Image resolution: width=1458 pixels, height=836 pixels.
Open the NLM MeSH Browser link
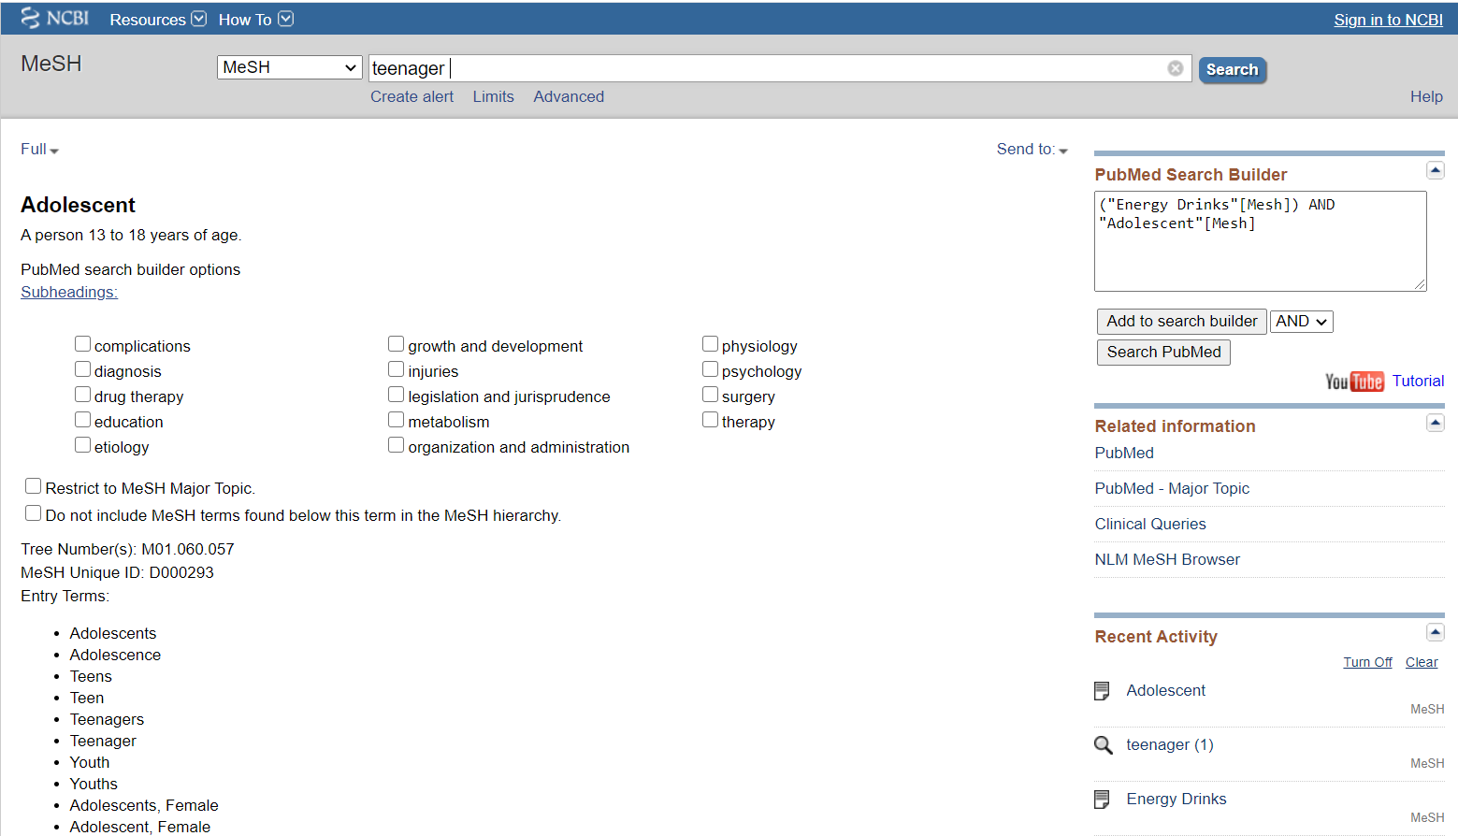coord(1167,559)
